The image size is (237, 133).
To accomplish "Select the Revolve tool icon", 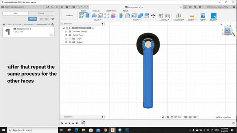I will tap(94, 16).
